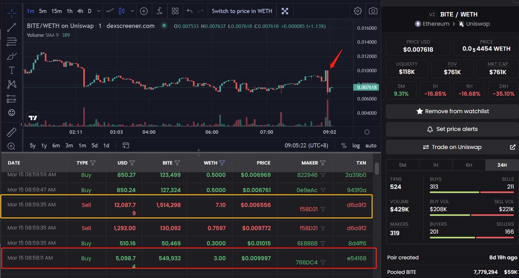Open the go-to-date calendar icon
The height and width of the screenshot is (278, 519).
126,145
